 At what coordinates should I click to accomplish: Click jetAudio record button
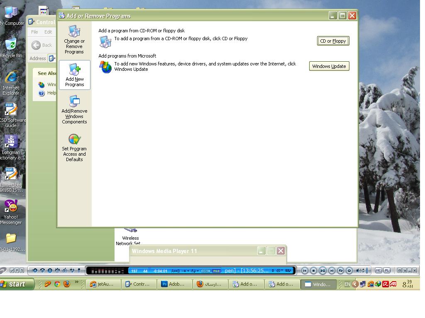click(x=349, y=270)
